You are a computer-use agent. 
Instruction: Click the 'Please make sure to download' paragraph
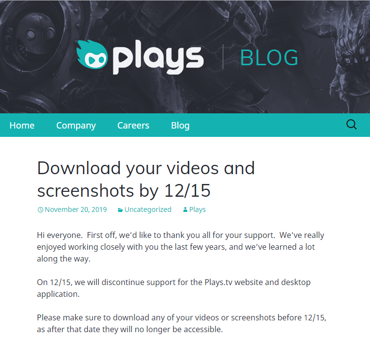182,323
